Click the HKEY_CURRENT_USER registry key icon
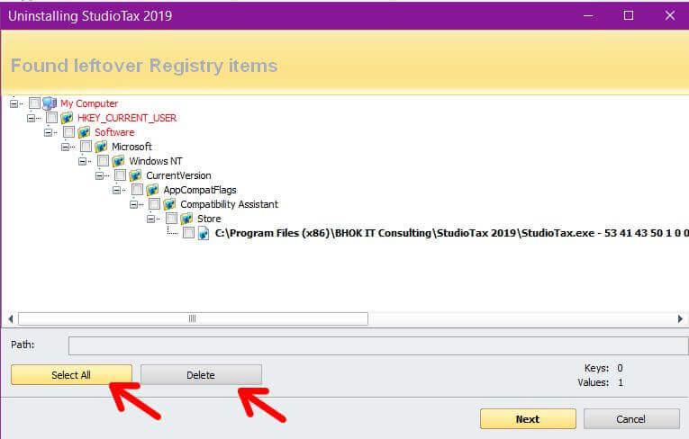Image resolution: width=689 pixels, height=439 pixels. coord(67,118)
